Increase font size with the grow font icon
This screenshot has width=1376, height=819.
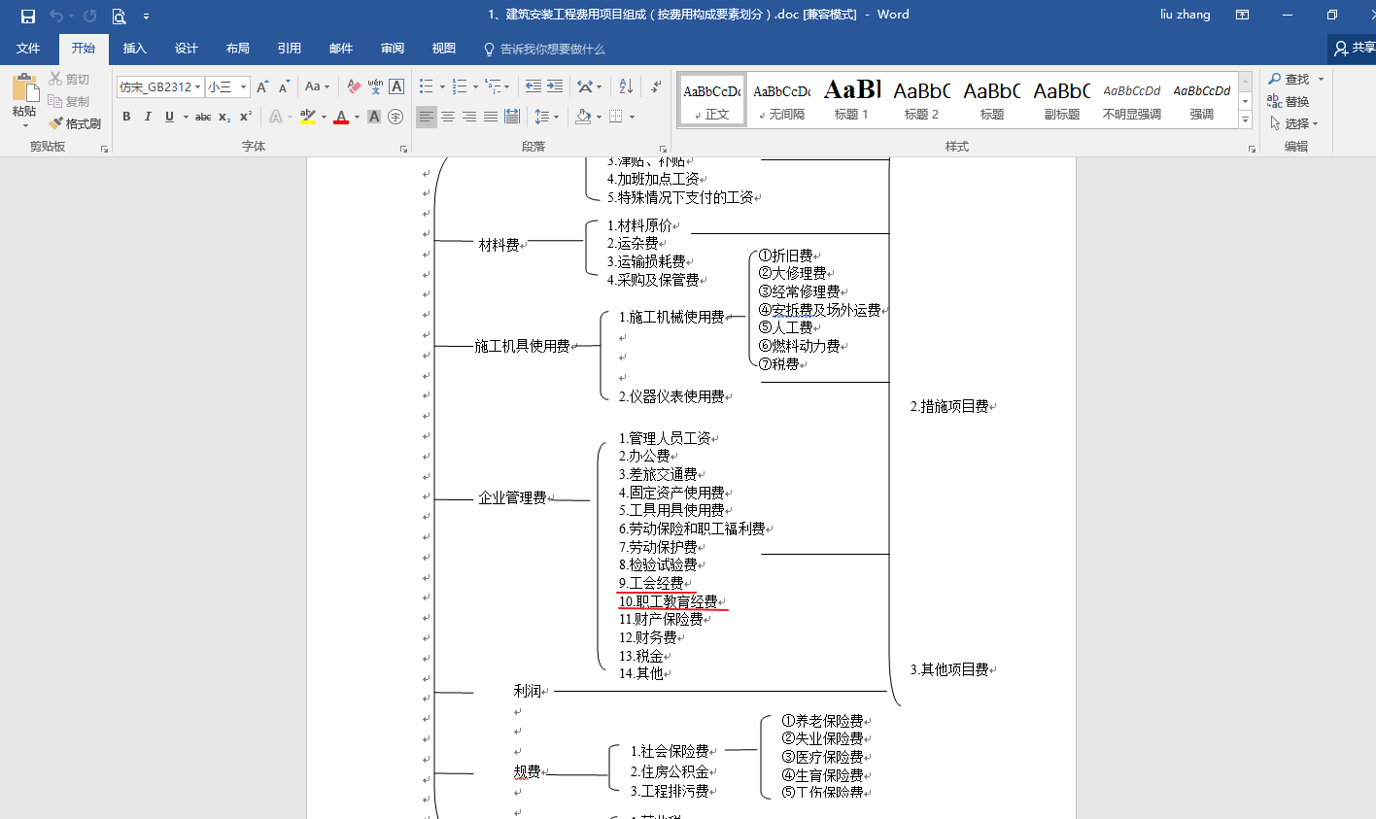[x=262, y=86]
